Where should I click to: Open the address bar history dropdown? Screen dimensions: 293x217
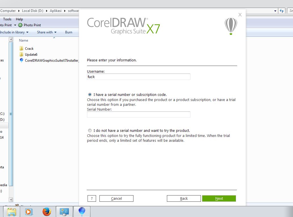pyautogui.click(x=275, y=11)
